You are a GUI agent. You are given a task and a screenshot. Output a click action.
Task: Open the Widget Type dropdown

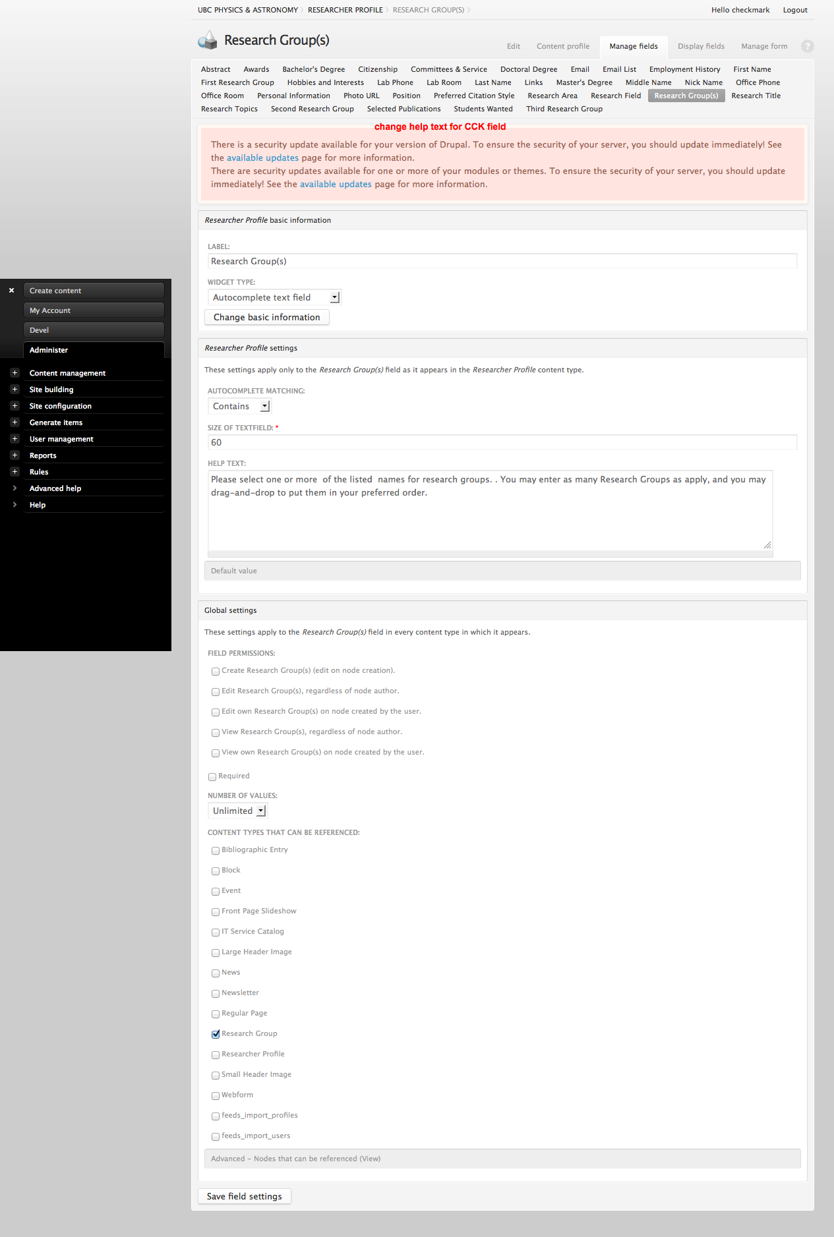point(274,298)
